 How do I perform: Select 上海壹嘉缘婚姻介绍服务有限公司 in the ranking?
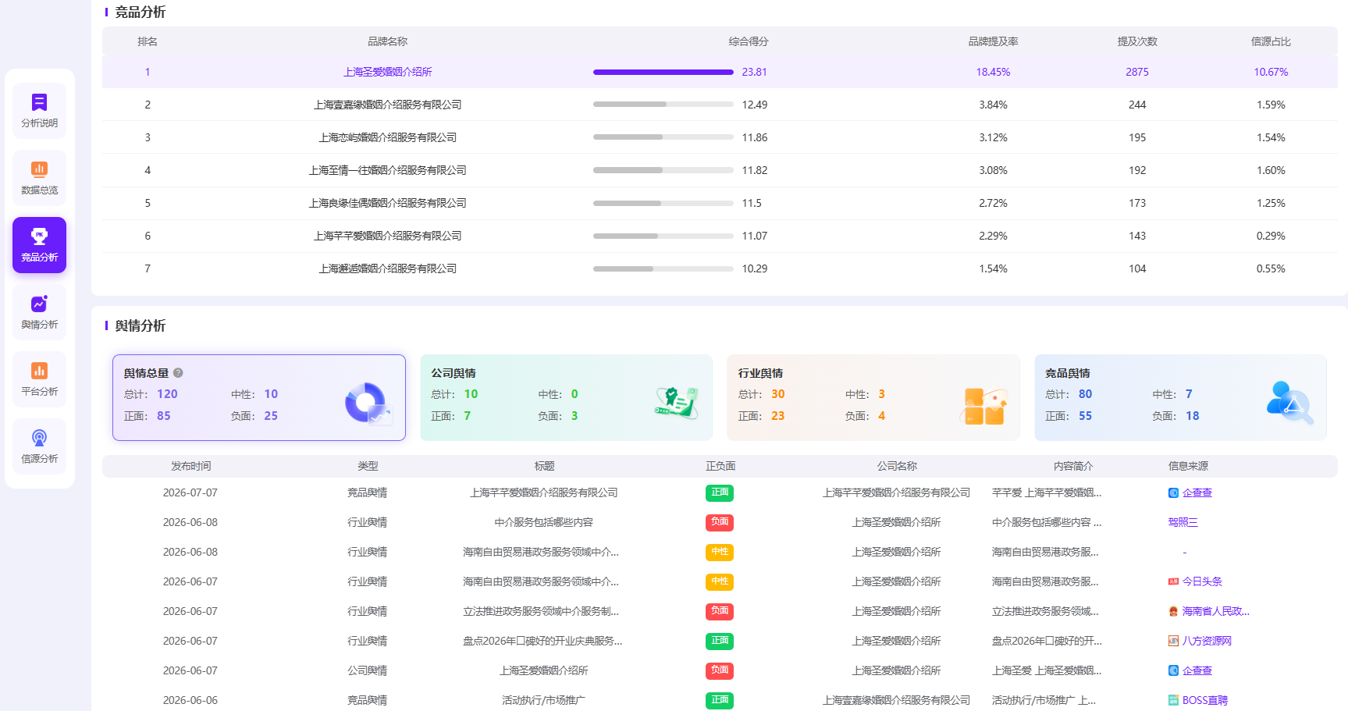coord(387,105)
